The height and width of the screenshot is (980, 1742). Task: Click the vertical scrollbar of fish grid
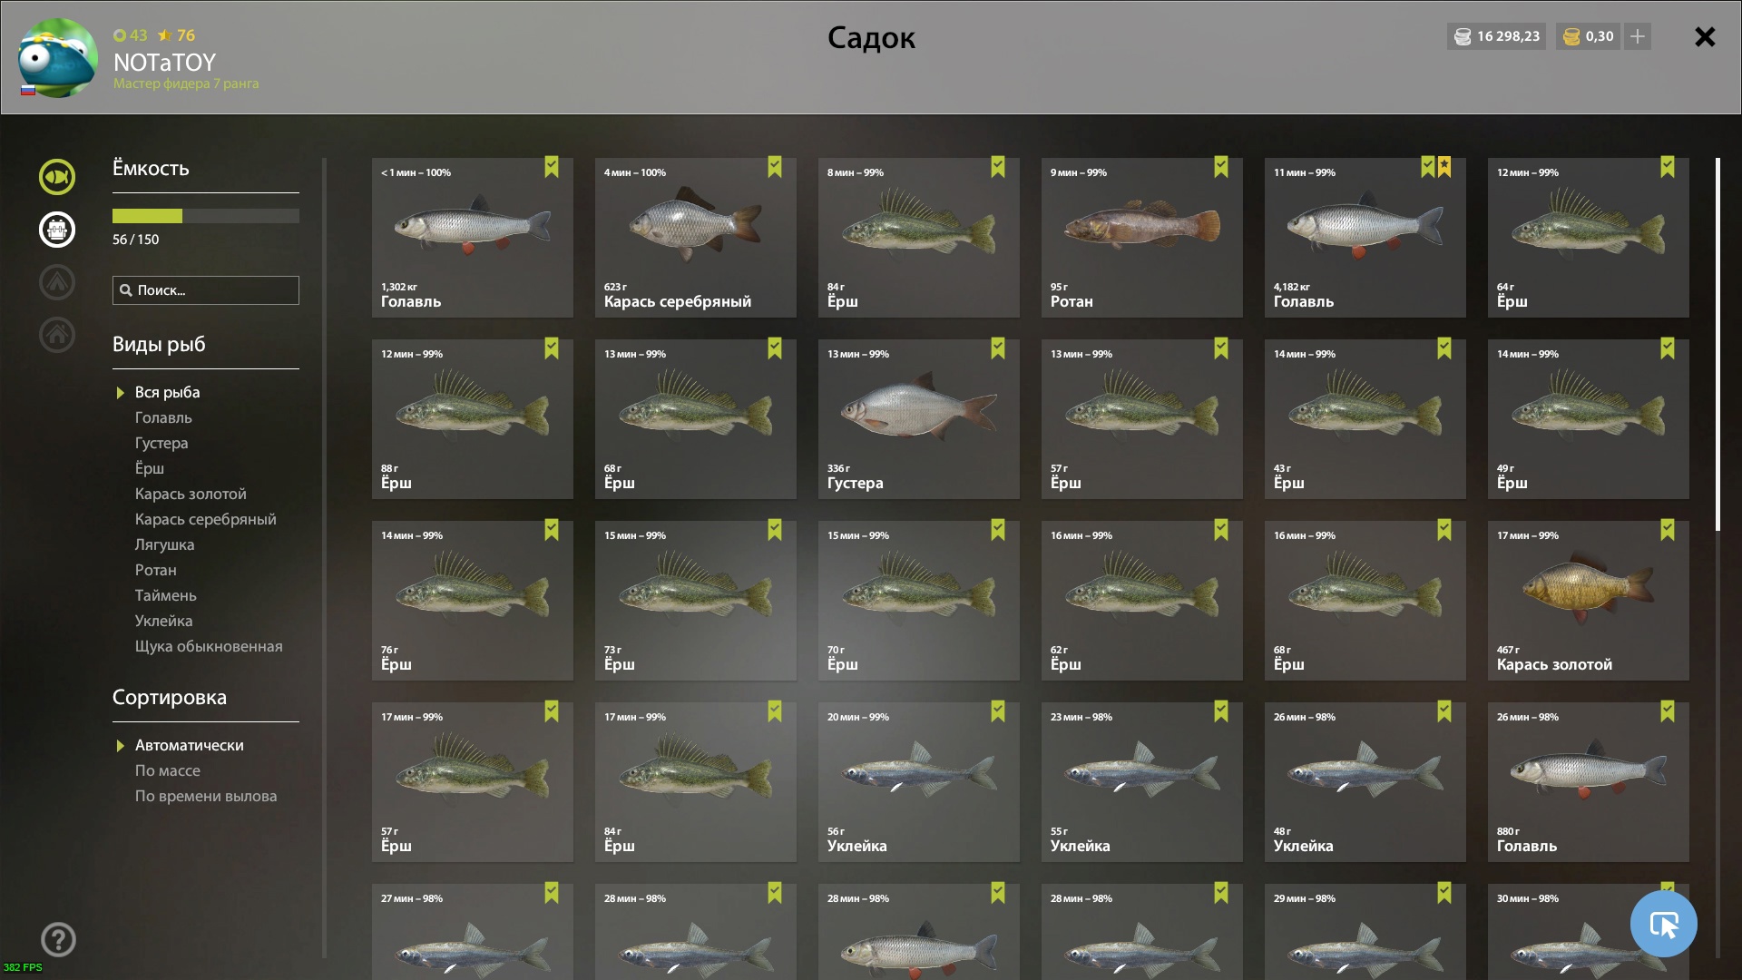[x=1718, y=345]
